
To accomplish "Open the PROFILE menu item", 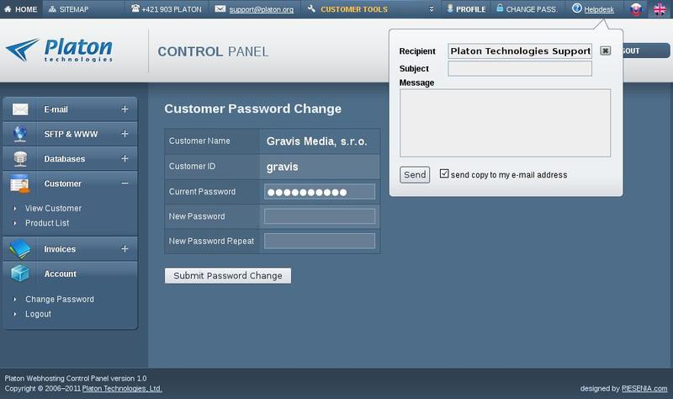I will (467, 9).
